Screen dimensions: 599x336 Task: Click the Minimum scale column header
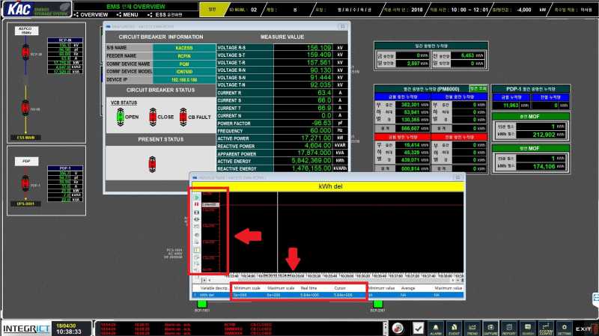247,288
